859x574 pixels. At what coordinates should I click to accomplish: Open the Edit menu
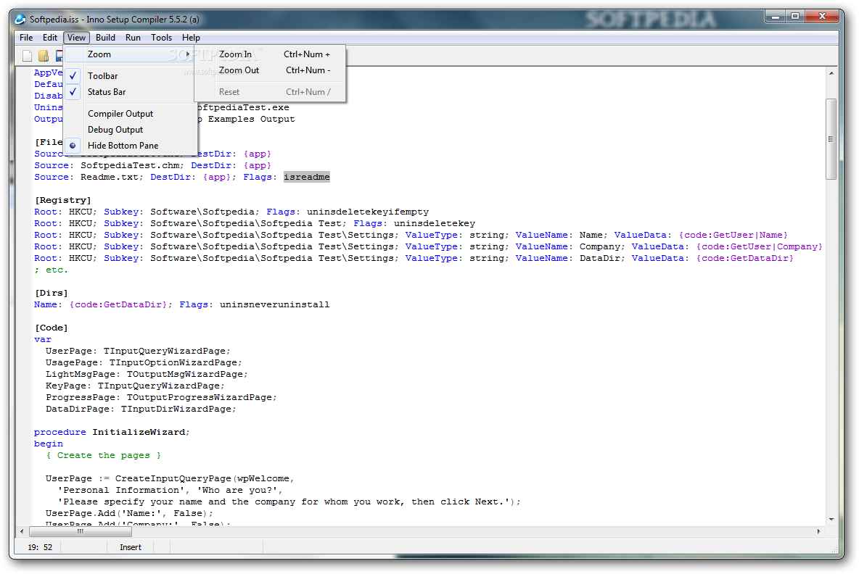[50, 37]
